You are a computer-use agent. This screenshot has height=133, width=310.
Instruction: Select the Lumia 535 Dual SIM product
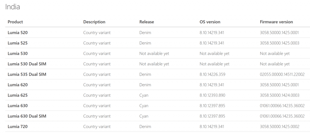27,74
